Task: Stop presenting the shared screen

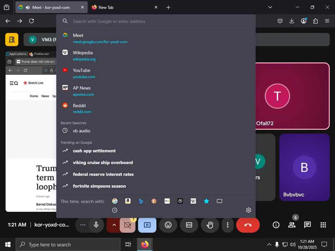Action: pyautogui.click(x=147, y=225)
